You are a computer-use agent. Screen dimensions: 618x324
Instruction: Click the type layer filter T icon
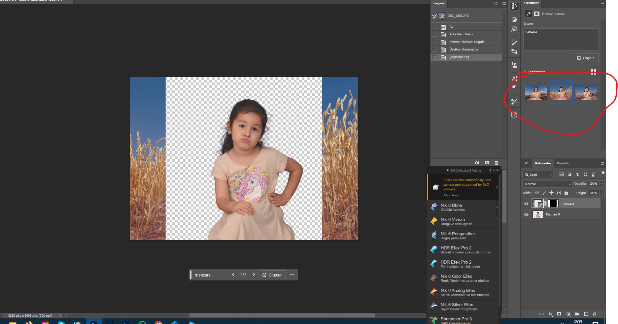pyautogui.click(x=577, y=175)
